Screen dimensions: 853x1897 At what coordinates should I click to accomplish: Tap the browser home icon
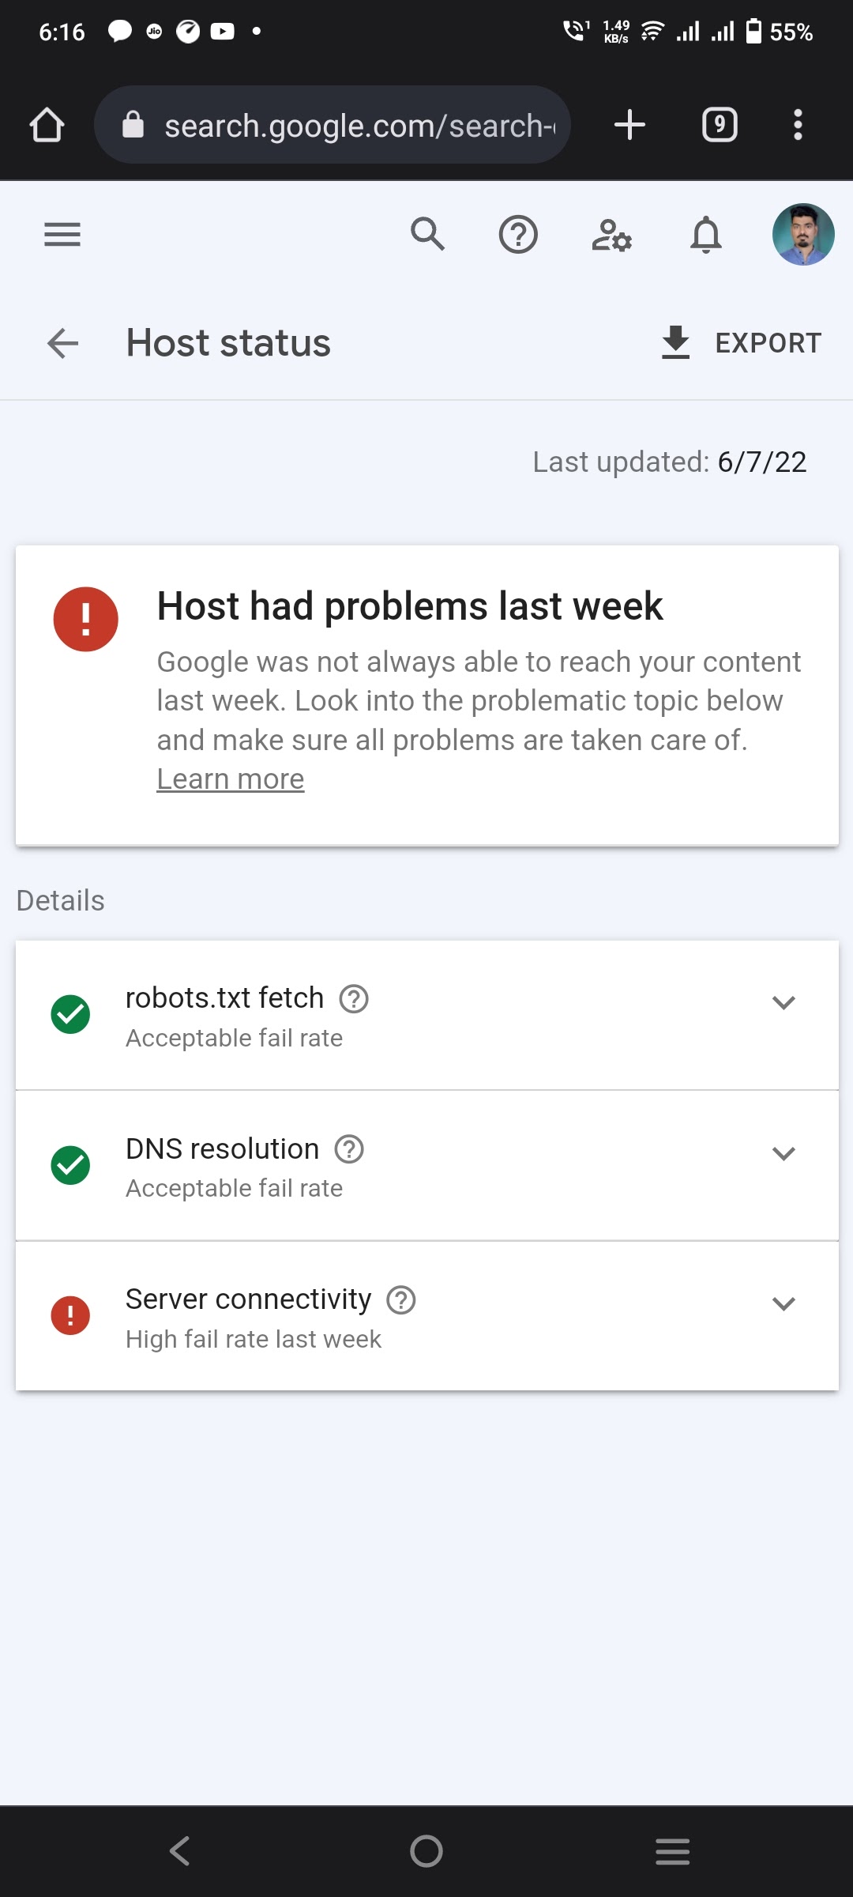tap(47, 125)
